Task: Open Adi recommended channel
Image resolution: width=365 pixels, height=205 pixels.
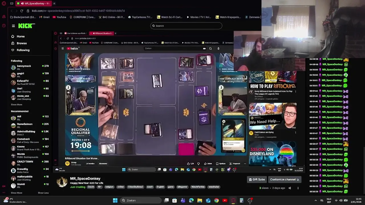Action: tap(30, 118)
